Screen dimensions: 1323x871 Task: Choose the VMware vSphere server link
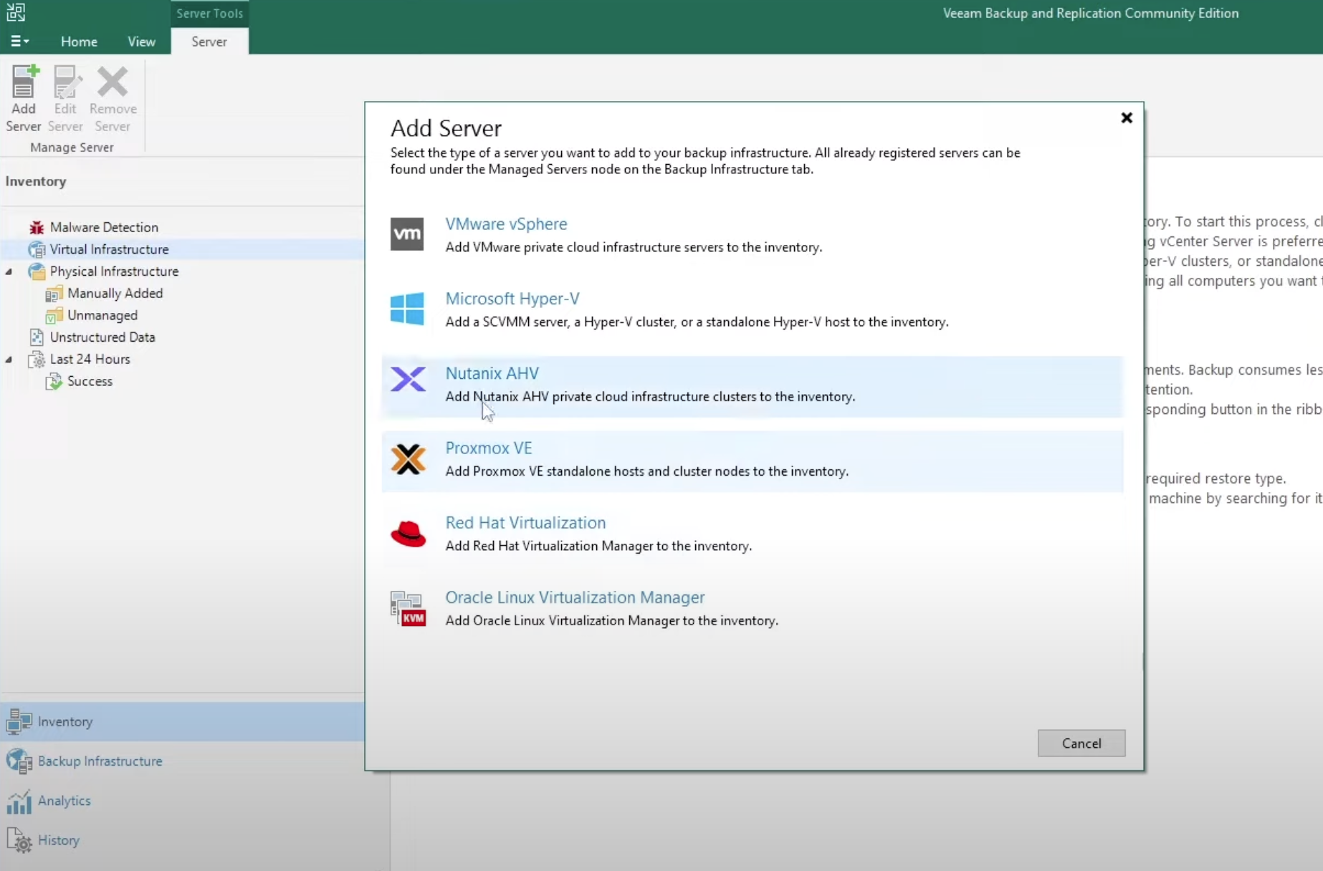tap(506, 223)
